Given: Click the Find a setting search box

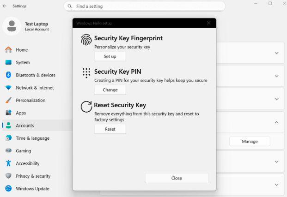Looking at the screenshot, I should (144, 6).
